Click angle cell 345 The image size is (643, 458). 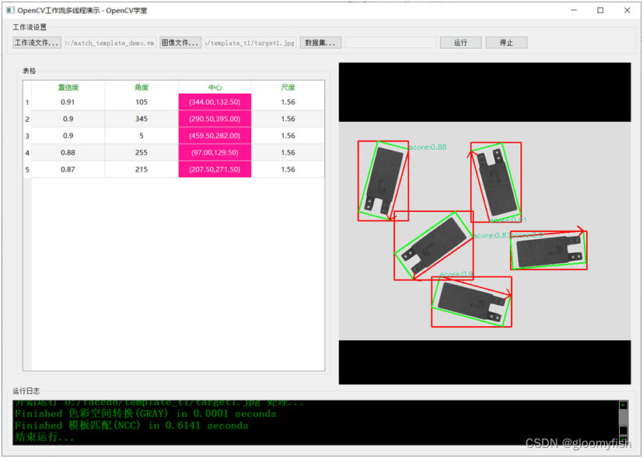142,119
